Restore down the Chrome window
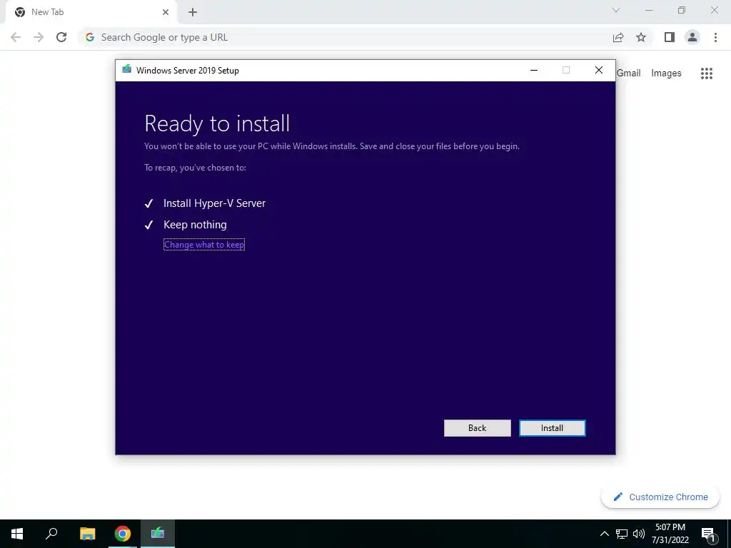Image resolution: width=731 pixels, height=548 pixels. [x=682, y=10]
